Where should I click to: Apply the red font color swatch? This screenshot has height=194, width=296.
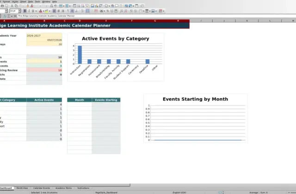40,11
